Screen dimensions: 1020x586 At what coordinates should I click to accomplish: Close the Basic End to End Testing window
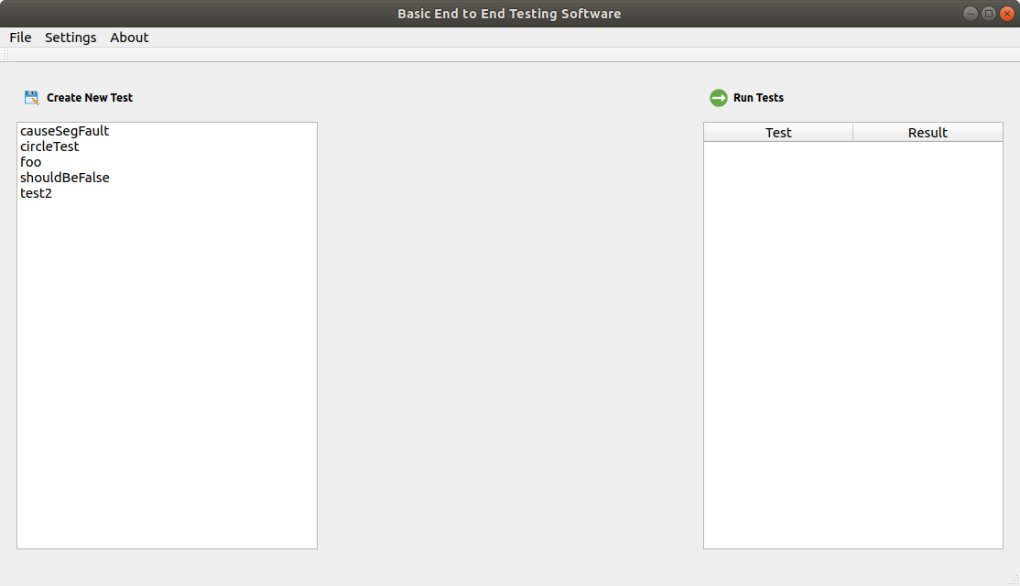[1007, 14]
